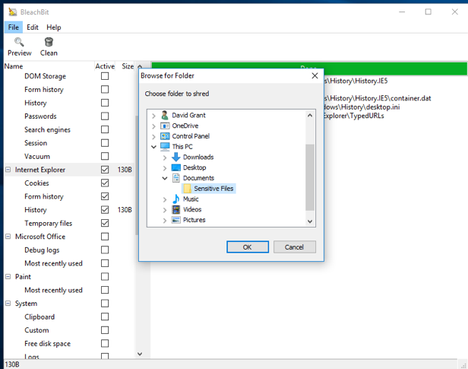The width and height of the screenshot is (468, 369).
Task: Click the Preview magnifier icon
Action: (x=19, y=42)
